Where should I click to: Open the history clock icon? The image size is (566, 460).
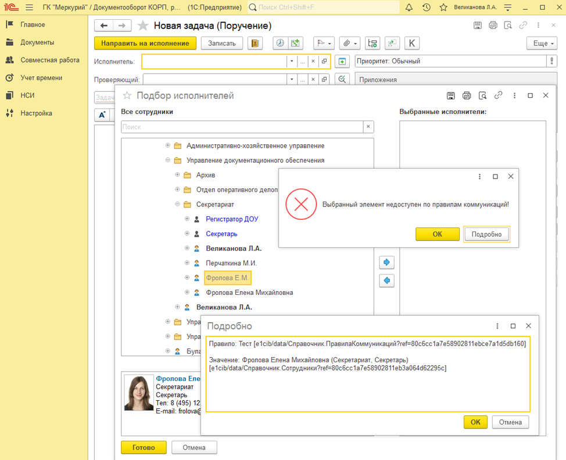[x=427, y=8]
